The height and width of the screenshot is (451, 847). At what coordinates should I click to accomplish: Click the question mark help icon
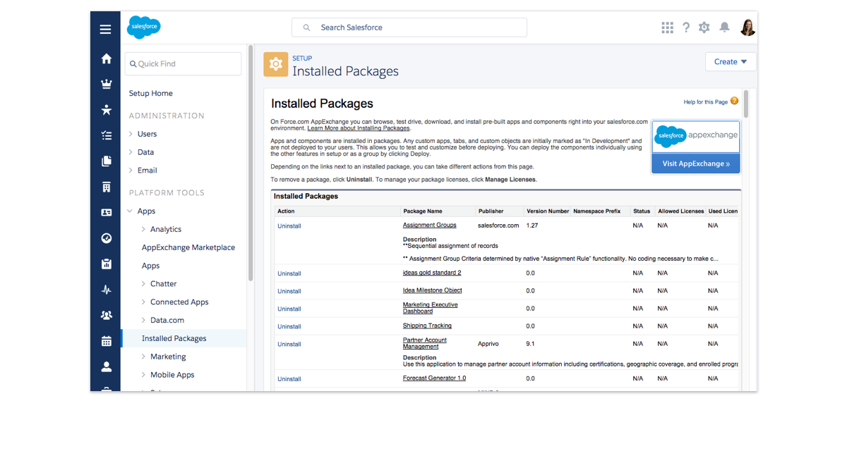(685, 27)
